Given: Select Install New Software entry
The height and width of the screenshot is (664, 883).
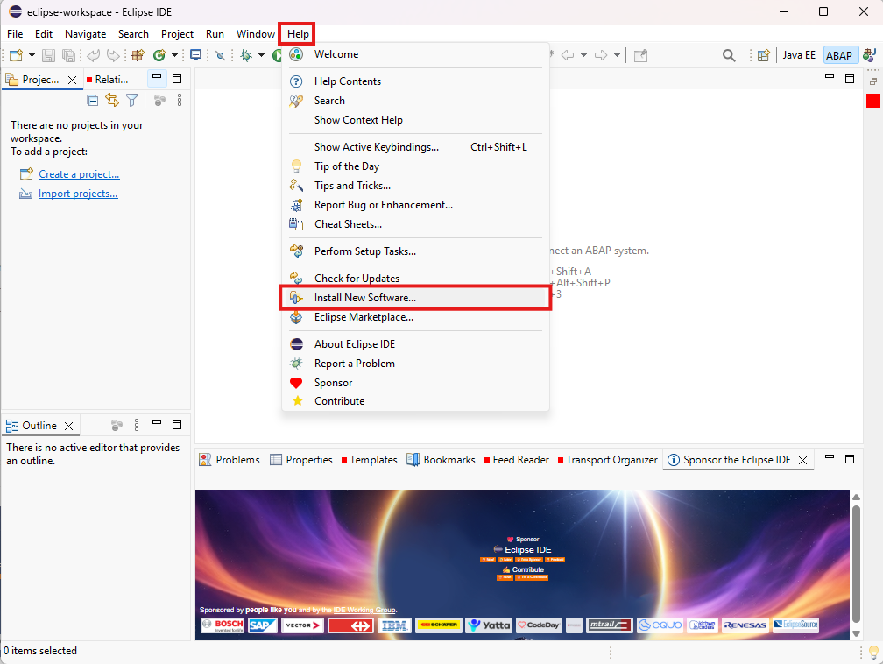Looking at the screenshot, I should (x=415, y=297).
